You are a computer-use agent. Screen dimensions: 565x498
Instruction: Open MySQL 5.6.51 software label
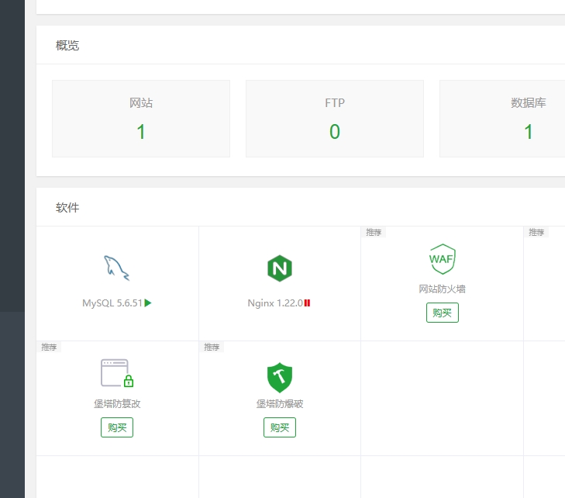coord(112,303)
